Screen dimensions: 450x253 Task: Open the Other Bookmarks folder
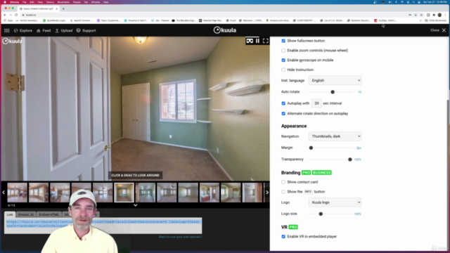435,20
